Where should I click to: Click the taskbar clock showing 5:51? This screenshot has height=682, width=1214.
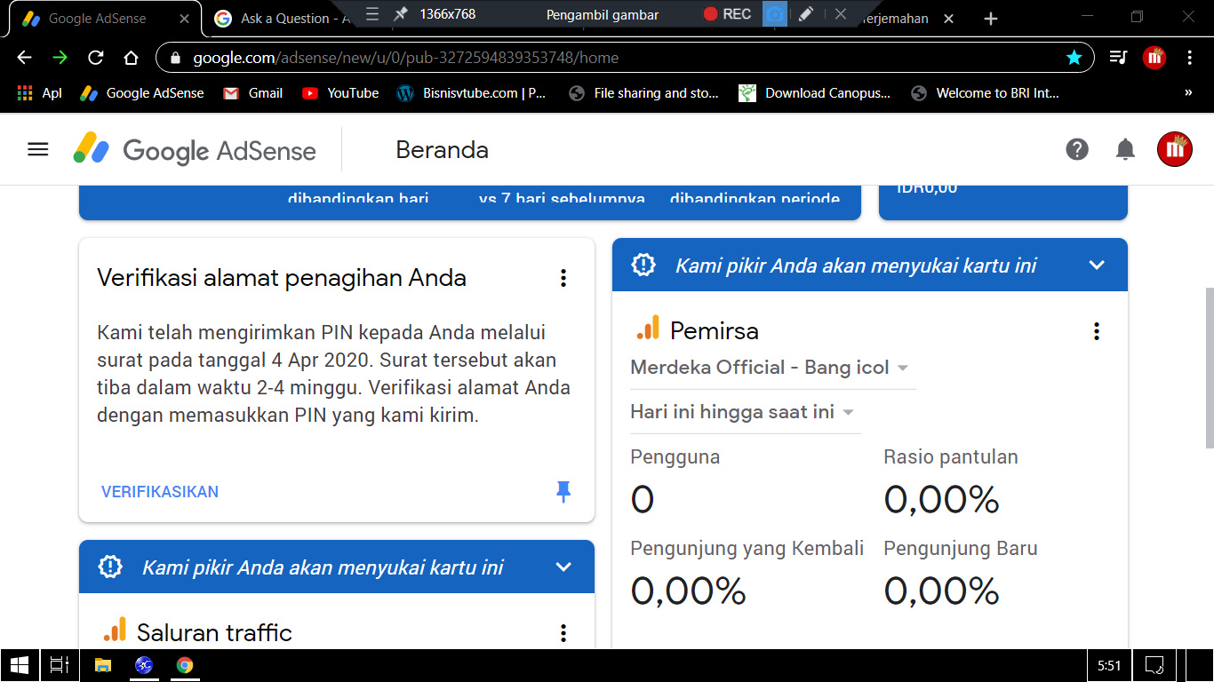(x=1109, y=664)
